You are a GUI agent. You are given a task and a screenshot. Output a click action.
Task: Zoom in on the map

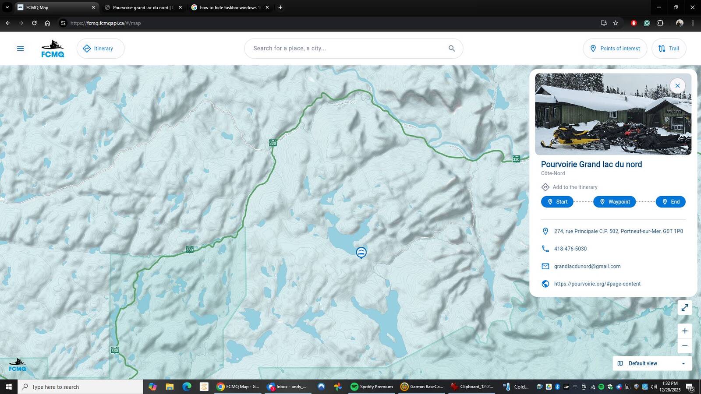click(x=685, y=331)
